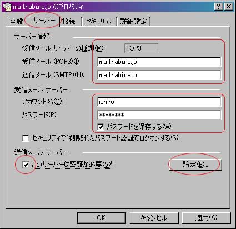Viewport: 236px width, 229px height.
Task: Enable secure password authentication logon checkbox
Action: coord(26,138)
